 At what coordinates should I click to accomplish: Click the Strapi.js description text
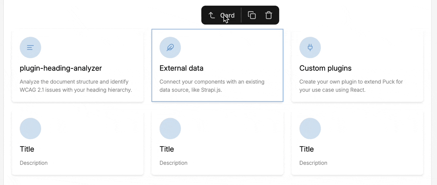(x=212, y=86)
